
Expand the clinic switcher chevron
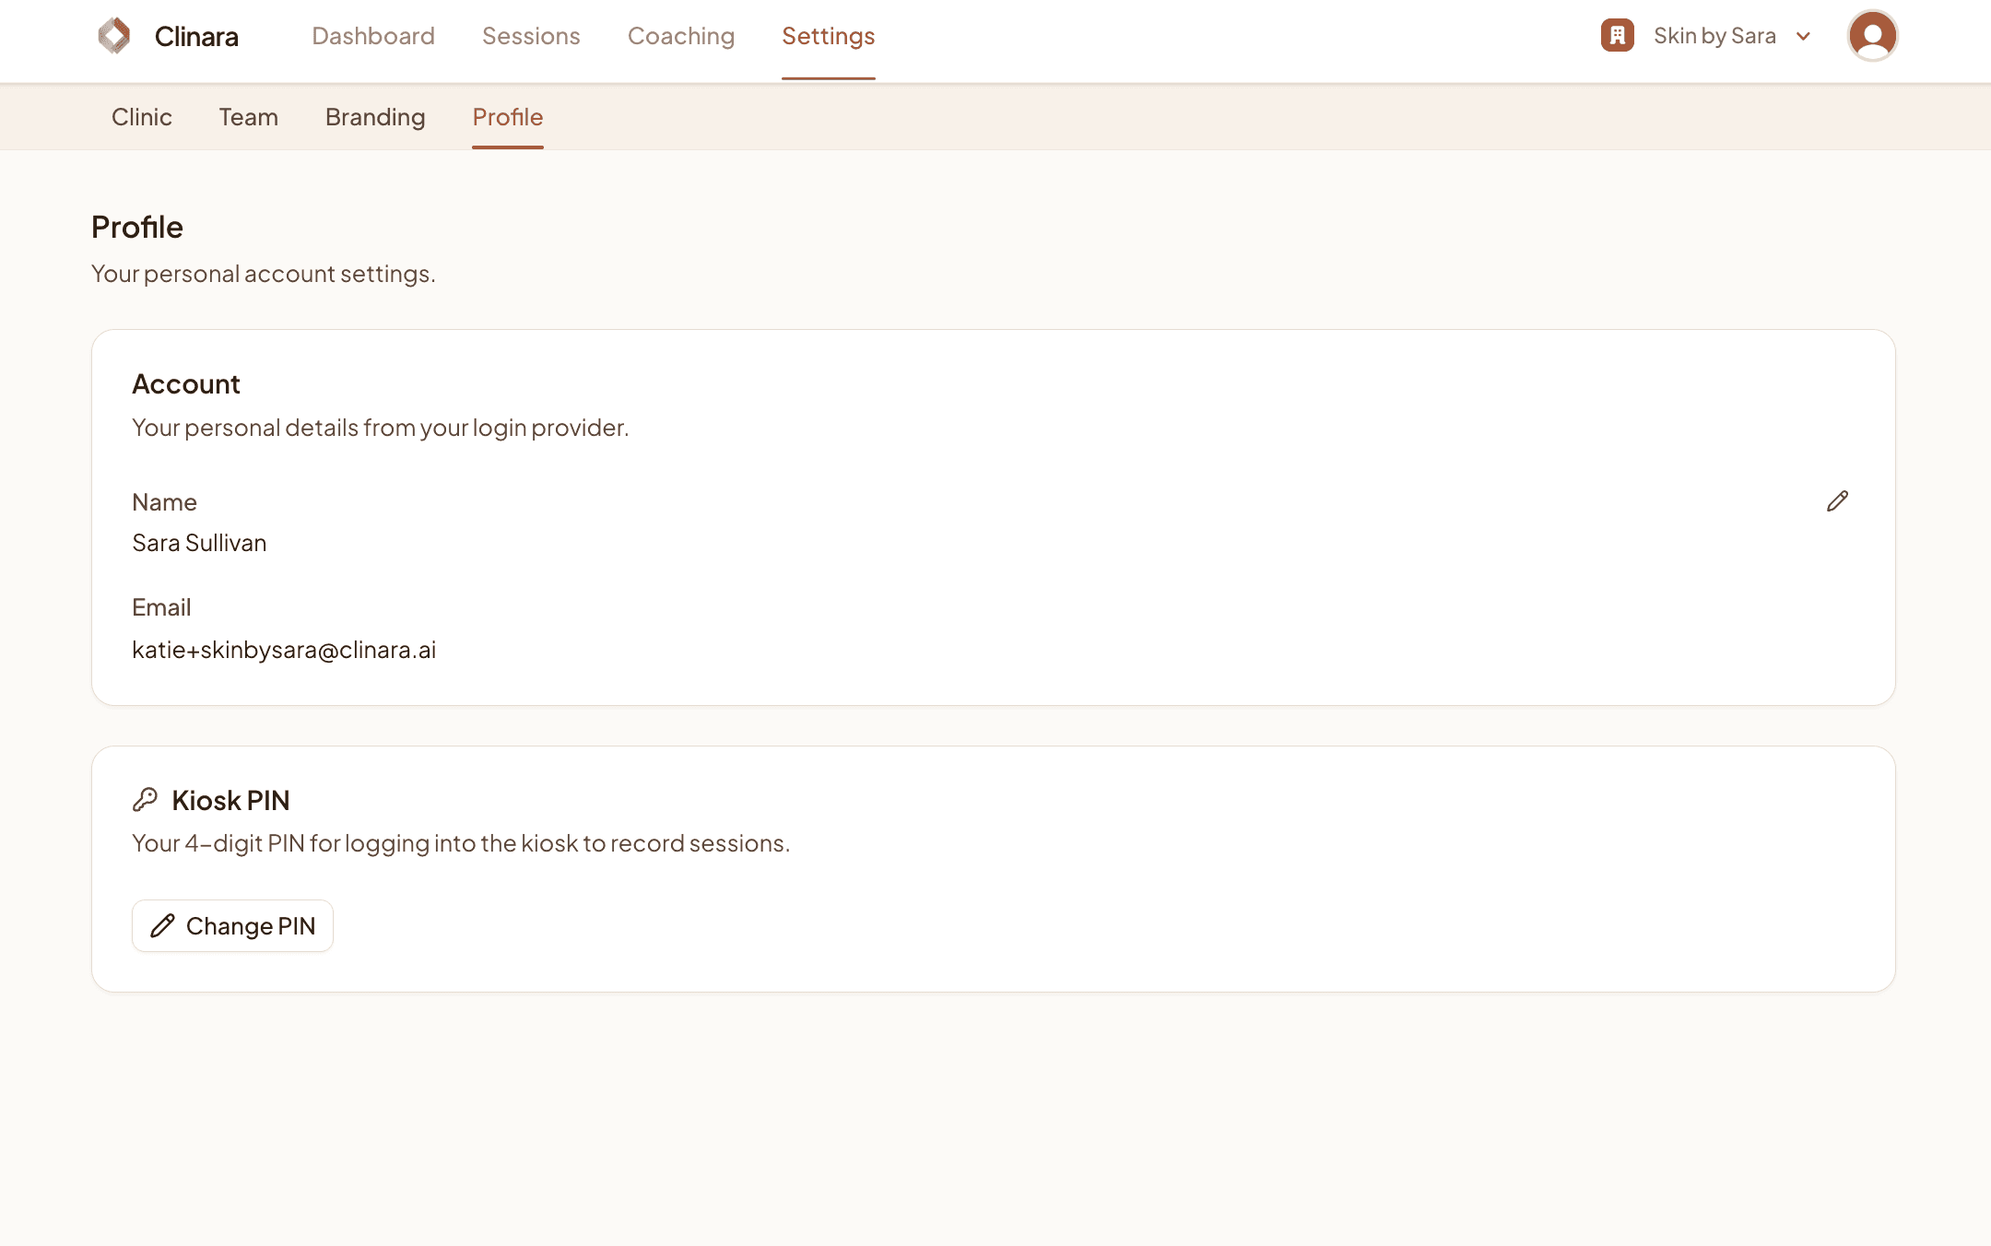pyautogui.click(x=1804, y=36)
